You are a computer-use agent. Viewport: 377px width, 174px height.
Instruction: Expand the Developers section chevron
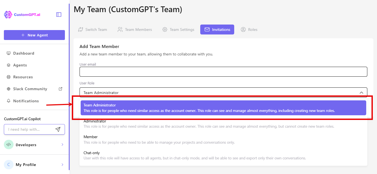62,144
